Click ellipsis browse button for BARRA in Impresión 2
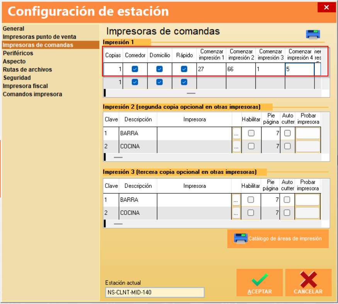 (236, 134)
